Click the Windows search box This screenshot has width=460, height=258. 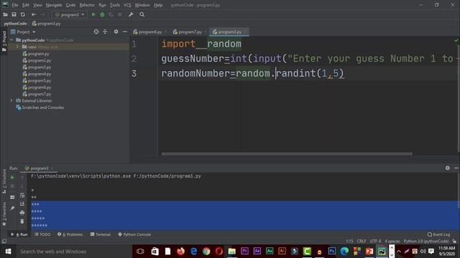73,252
